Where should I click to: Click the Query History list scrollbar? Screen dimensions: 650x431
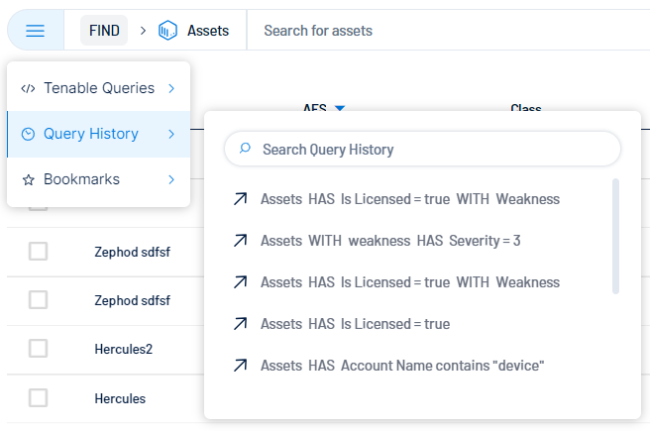615,236
